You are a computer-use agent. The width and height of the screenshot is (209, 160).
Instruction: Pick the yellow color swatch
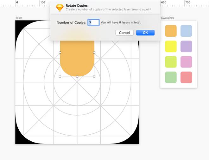point(171,47)
